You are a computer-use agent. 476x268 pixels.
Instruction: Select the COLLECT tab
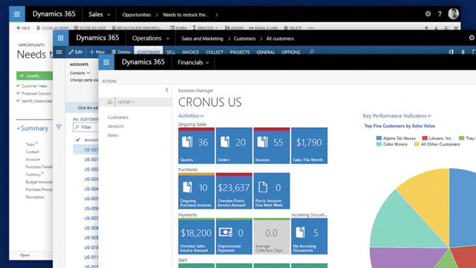214,52
